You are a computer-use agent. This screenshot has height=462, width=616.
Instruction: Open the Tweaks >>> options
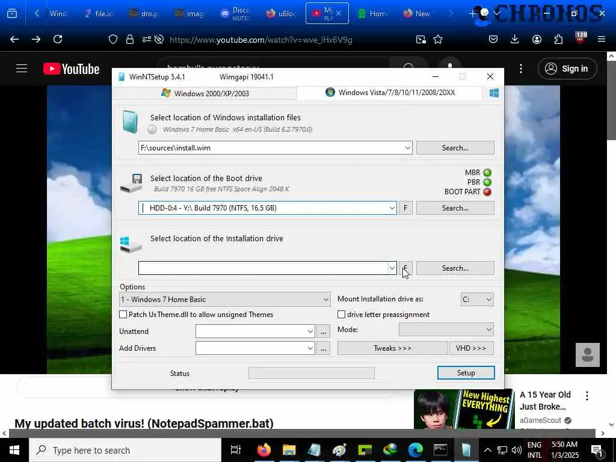point(392,348)
